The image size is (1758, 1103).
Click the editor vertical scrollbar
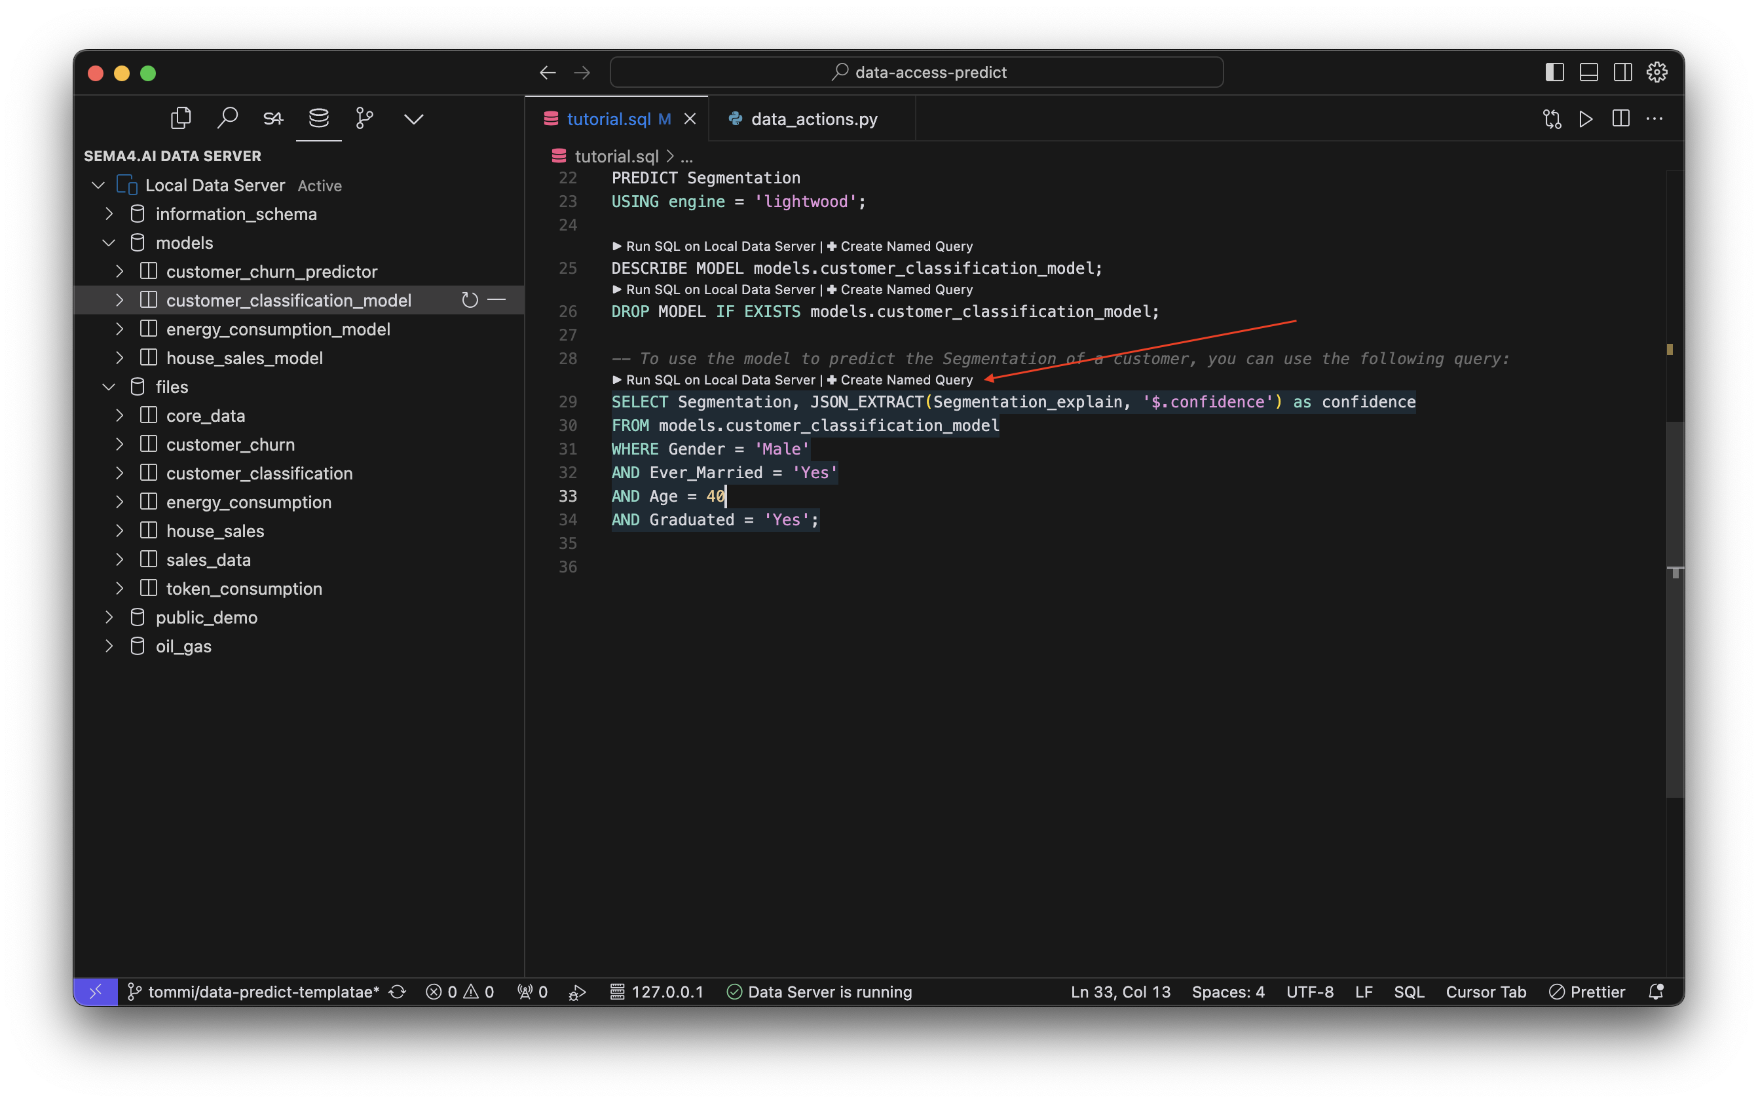coord(1675,609)
